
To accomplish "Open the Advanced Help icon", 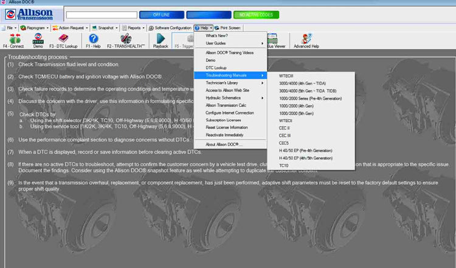I will click(x=306, y=39).
